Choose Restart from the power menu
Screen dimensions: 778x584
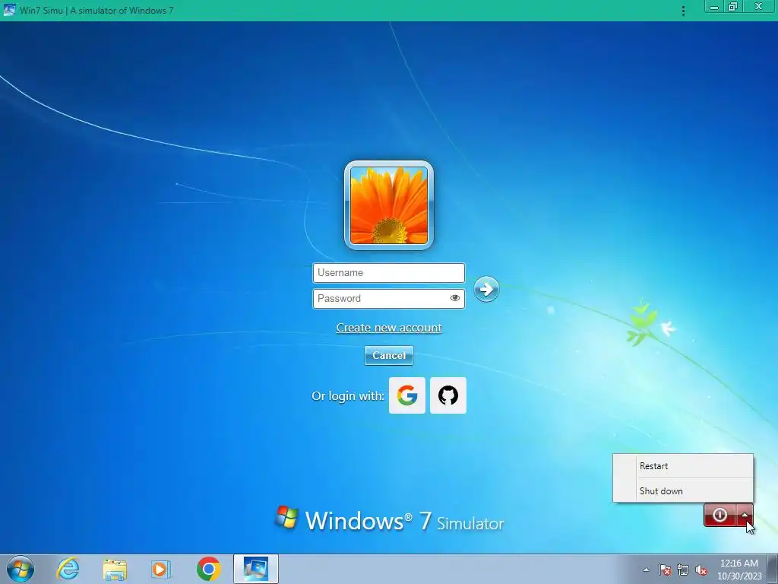pyautogui.click(x=683, y=466)
